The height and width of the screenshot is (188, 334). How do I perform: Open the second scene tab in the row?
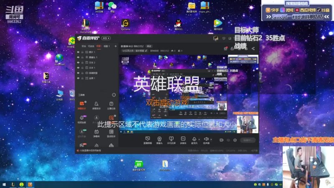91,46
